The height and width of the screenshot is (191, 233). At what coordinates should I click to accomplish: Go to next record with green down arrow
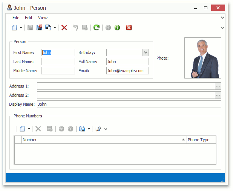pos(117,28)
